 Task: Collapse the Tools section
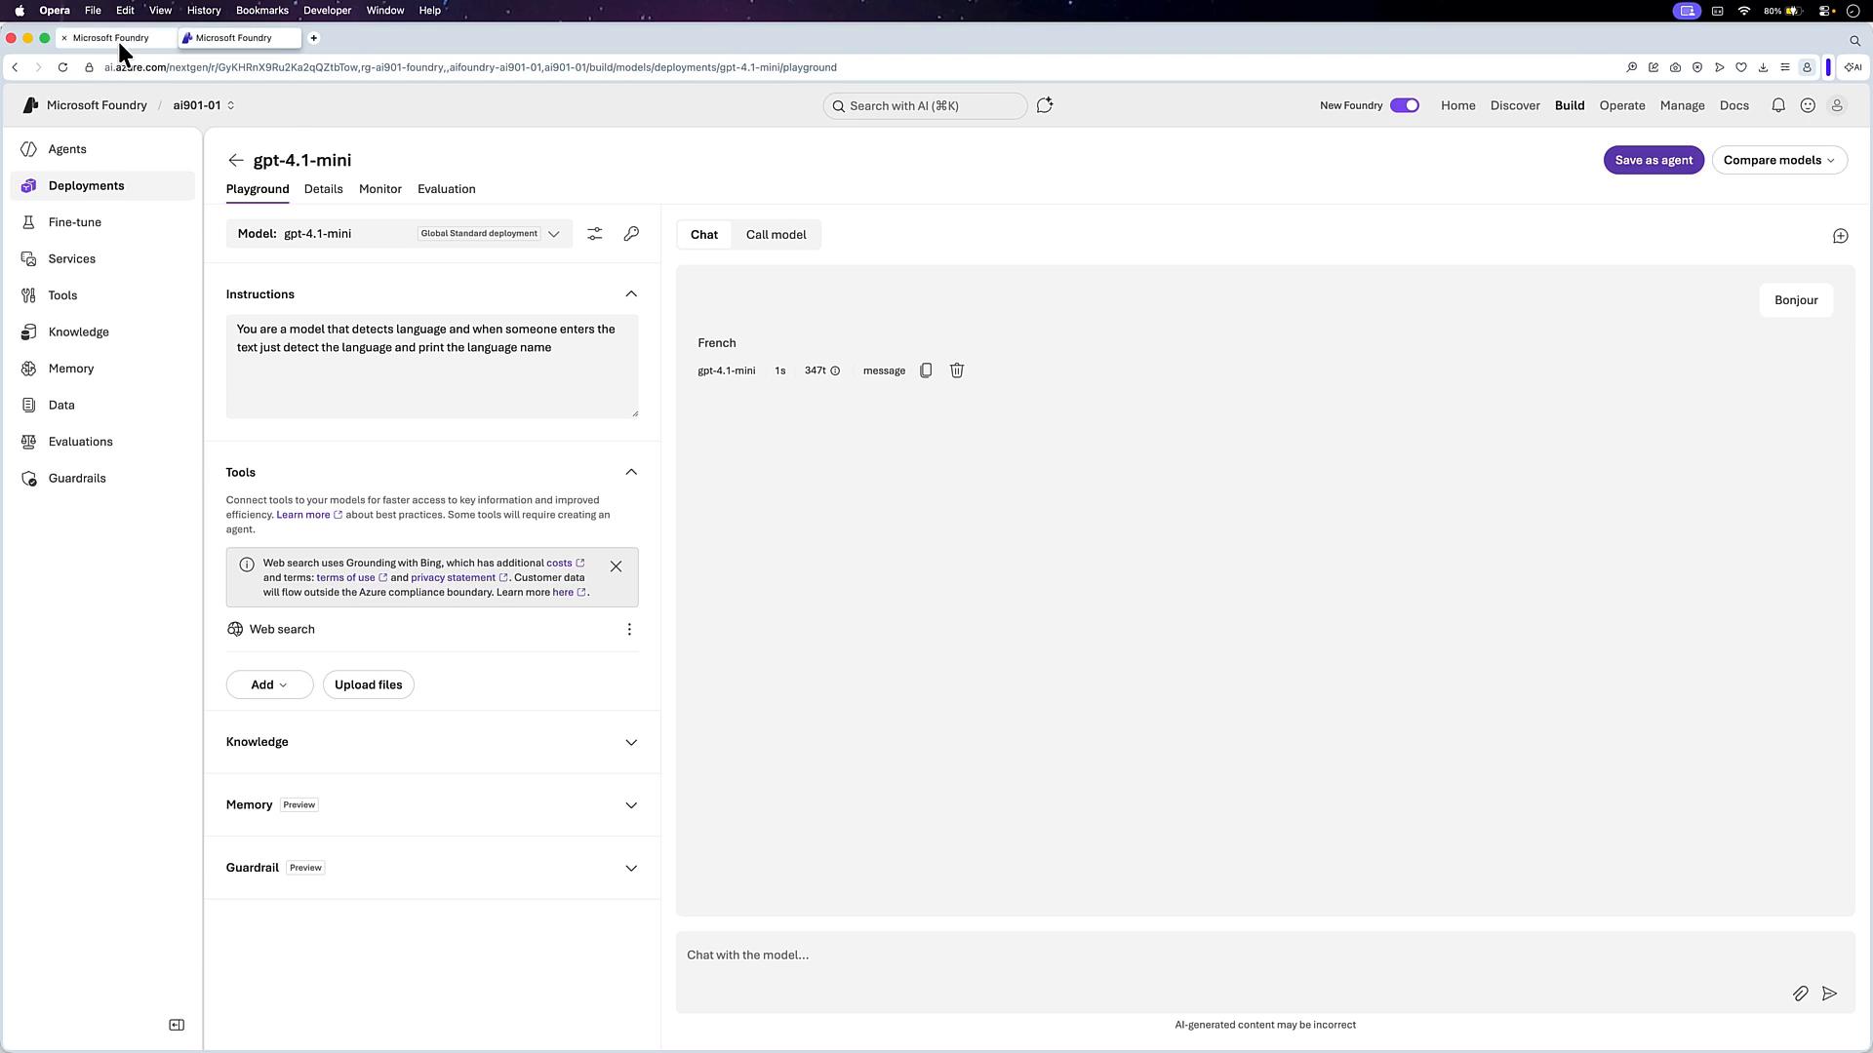pyautogui.click(x=631, y=472)
